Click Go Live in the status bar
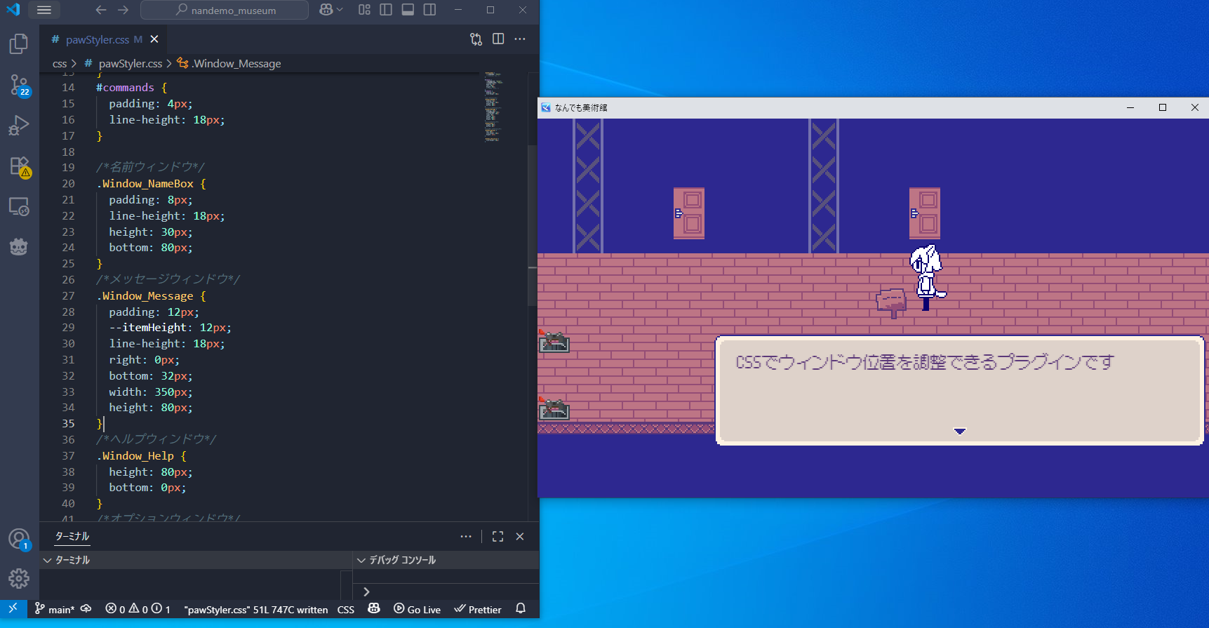 (x=418, y=609)
